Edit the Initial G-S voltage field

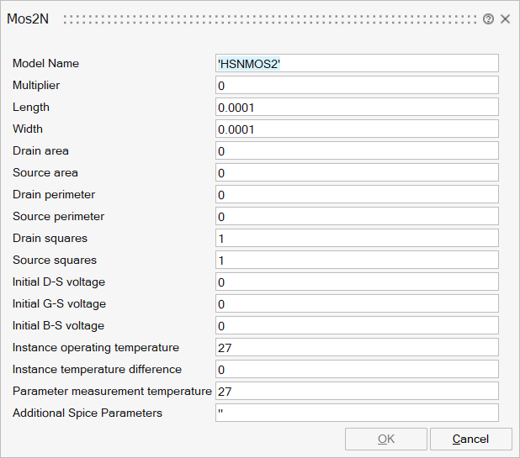357,303
